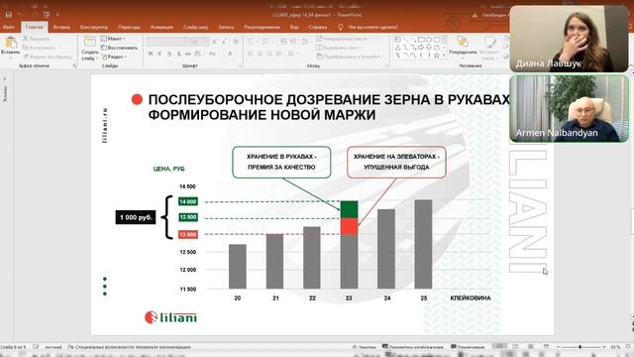The image size is (634, 357).
Task: Switch to normal view icon in status bar
Action: [x=500, y=347]
